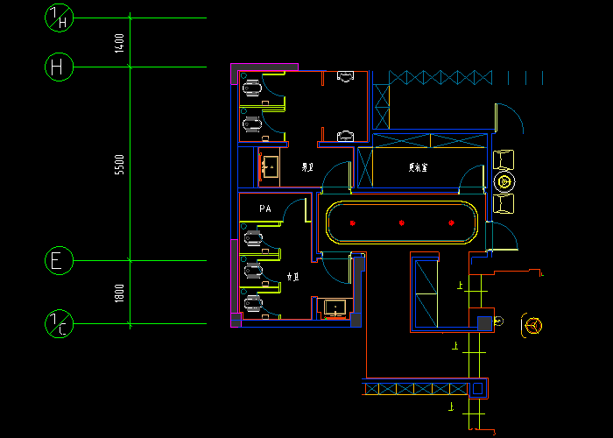
Task: Select the 1/H grid bubble at top
Action: point(59,18)
